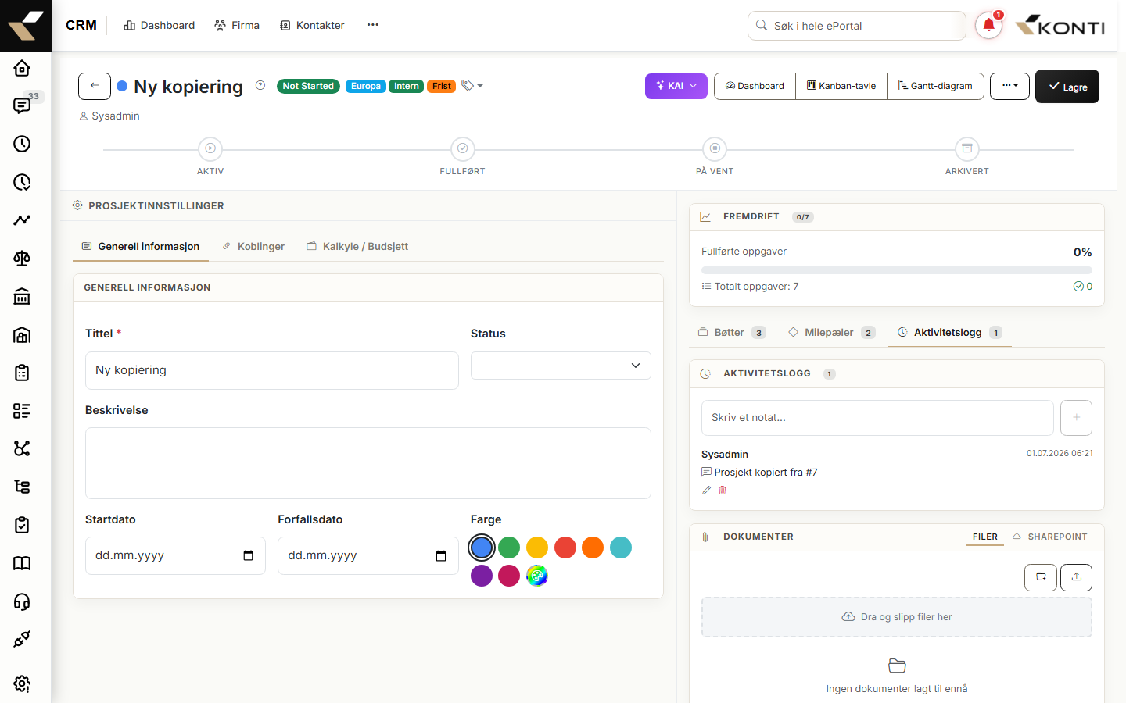Set project stage to Arkivert
Screen dimensions: 1126x703
click(967, 148)
